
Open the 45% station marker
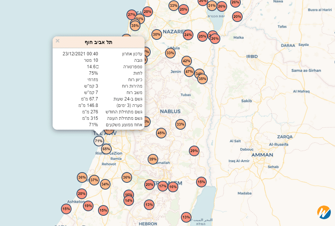[161, 133]
